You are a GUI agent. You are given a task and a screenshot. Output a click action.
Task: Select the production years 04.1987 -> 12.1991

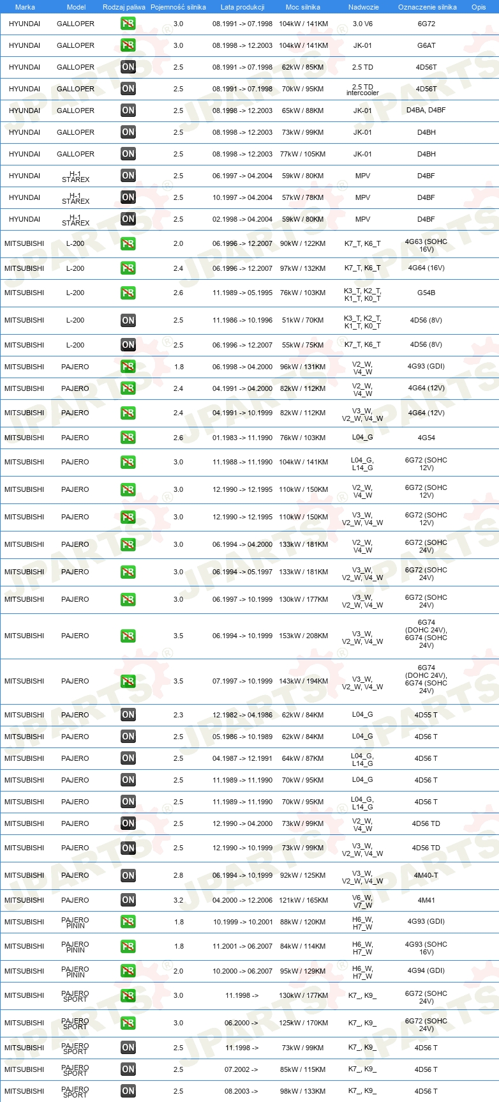[242, 758]
